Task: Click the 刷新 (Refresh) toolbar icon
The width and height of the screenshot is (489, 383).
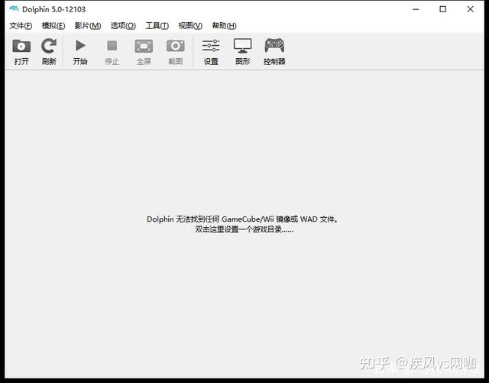Action: tap(49, 46)
